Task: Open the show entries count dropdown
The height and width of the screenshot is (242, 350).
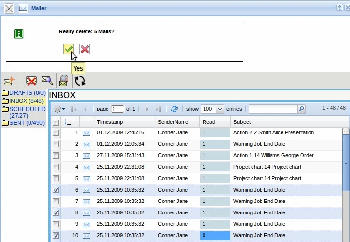Action: click(x=220, y=109)
